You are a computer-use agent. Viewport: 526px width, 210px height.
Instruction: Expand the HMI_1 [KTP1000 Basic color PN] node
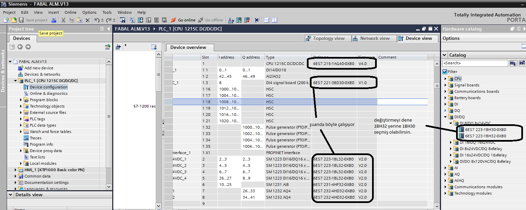tap(15, 170)
